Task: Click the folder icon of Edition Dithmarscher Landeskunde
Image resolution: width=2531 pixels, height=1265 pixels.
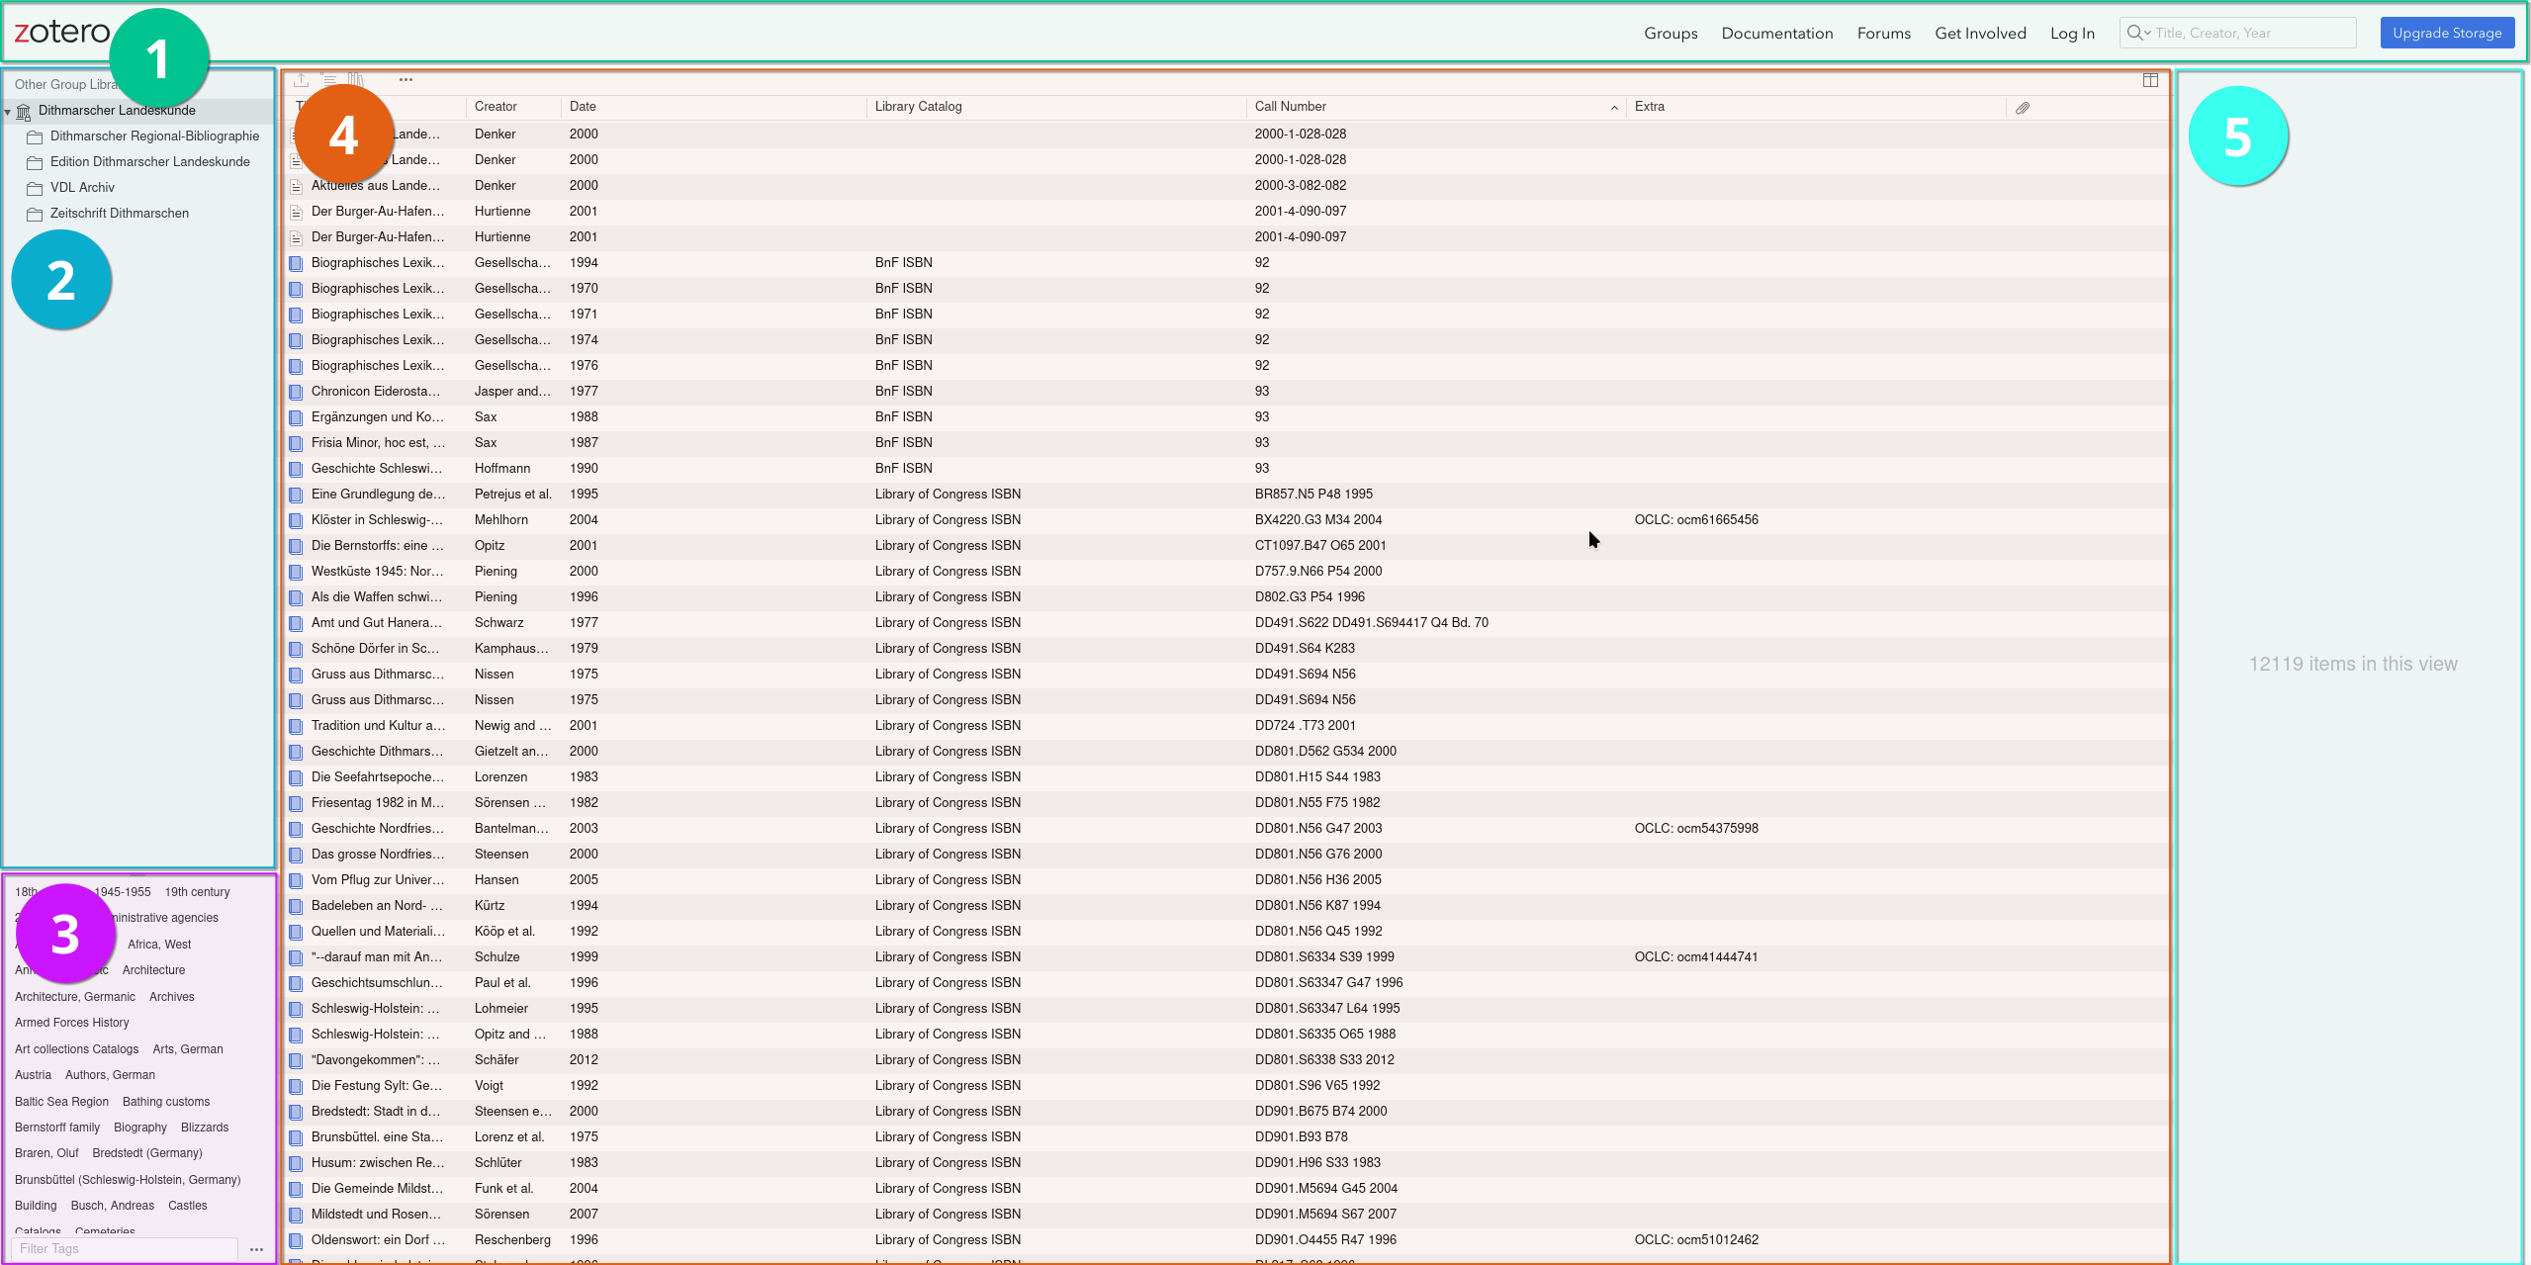Action: pyautogui.click(x=35, y=162)
